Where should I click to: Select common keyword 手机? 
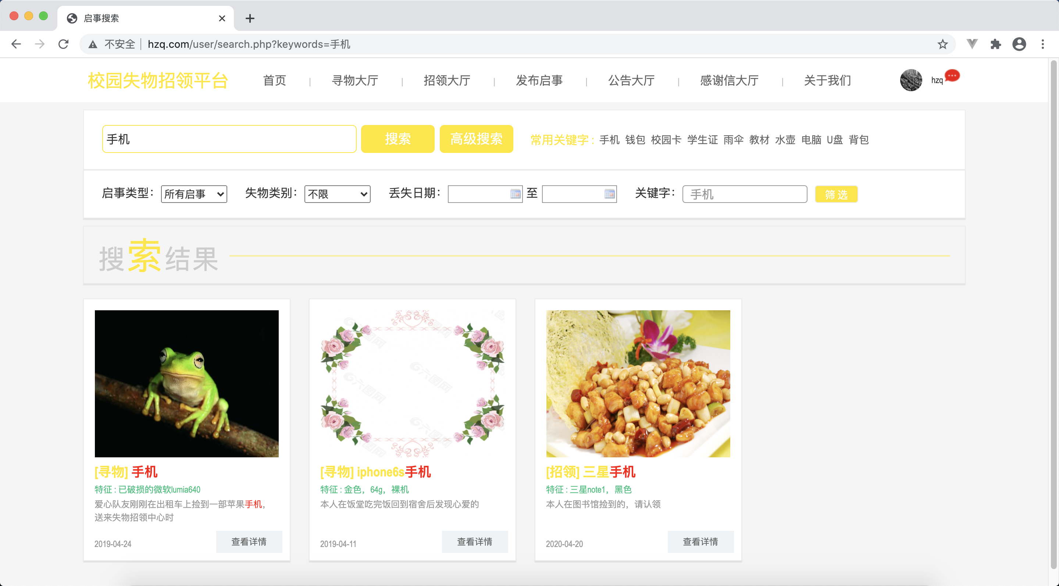[609, 140]
